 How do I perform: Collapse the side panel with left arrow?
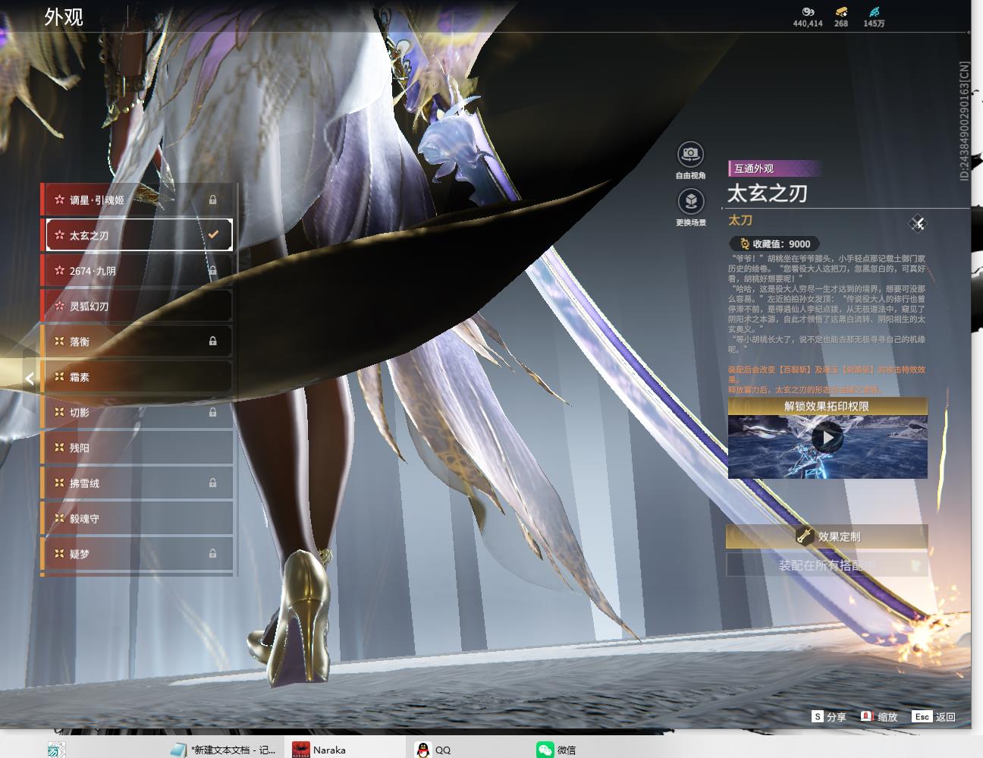[29, 379]
